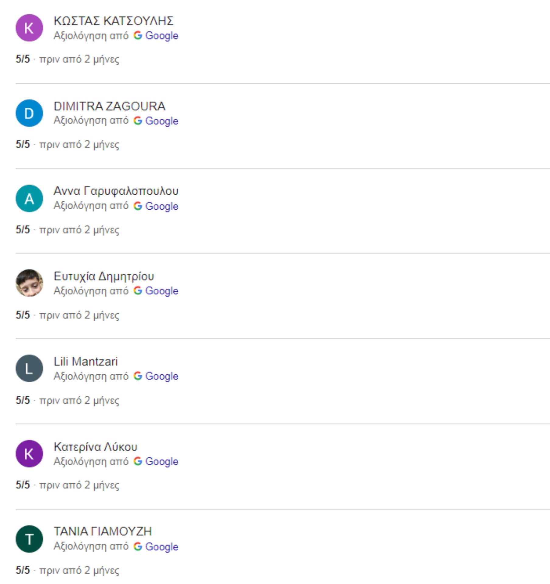Viewport: 550px width, 584px height.
Task: Select the reviewer name ΚΩΣΤΑΣ ΚΑΤΣΟΥΛΗΣ
Action: [114, 21]
